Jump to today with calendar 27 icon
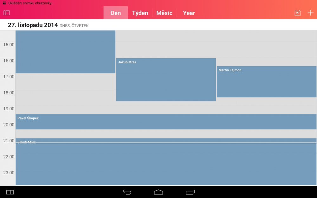 [298, 13]
